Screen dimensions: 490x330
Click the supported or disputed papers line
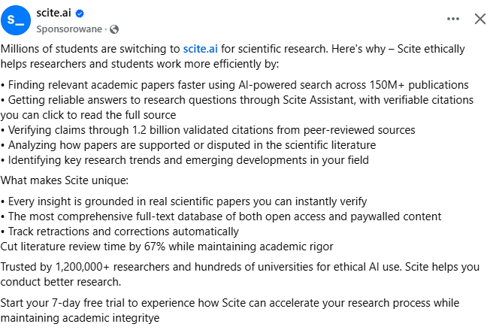pyautogui.click(x=189, y=145)
